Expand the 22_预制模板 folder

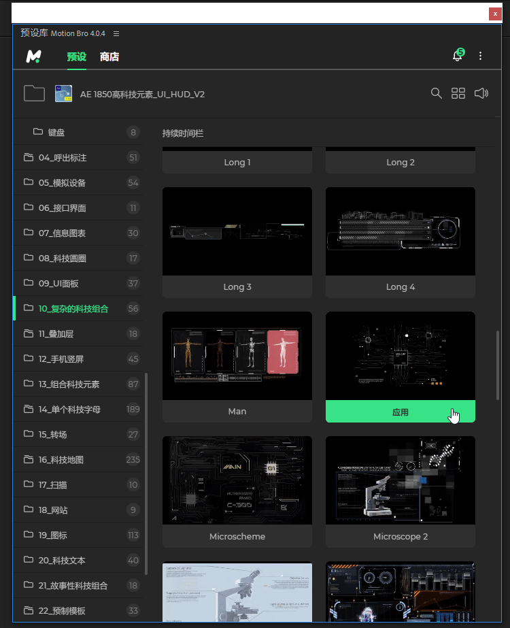(78, 610)
